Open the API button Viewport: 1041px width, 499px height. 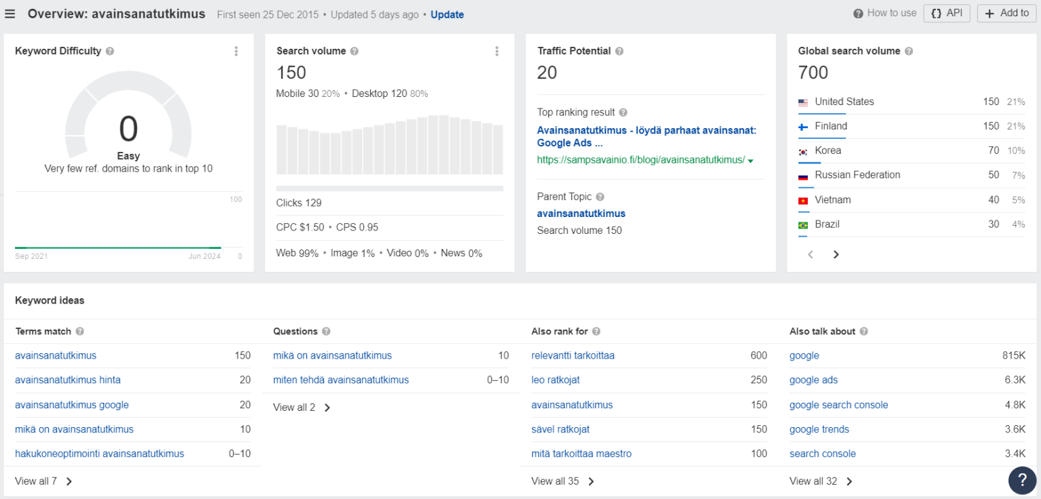[x=947, y=13]
